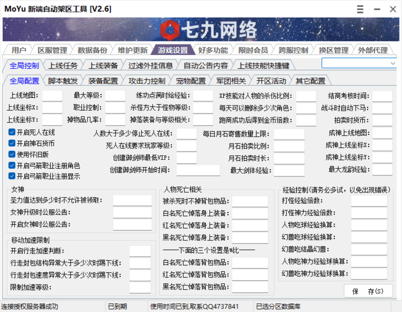This screenshot has height=312, width=402.
Task: Disable the 开启死人在线 checkbox
Action: 12,133
